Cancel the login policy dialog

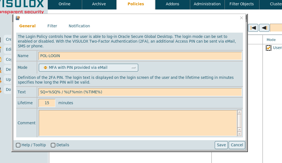(237, 145)
